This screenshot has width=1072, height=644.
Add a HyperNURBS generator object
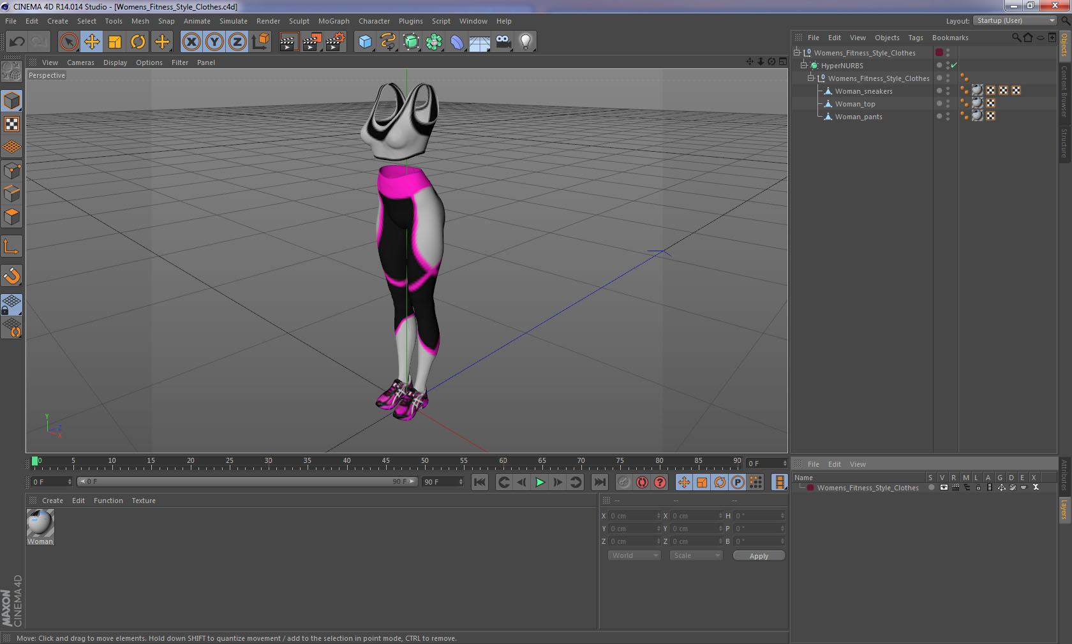click(x=412, y=42)
